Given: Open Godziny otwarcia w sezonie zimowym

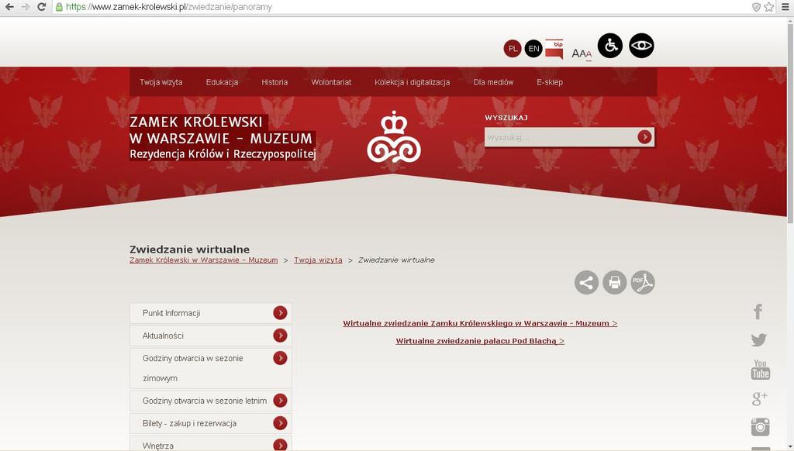Looking at the screenshot, I should [x=211, y=368].
